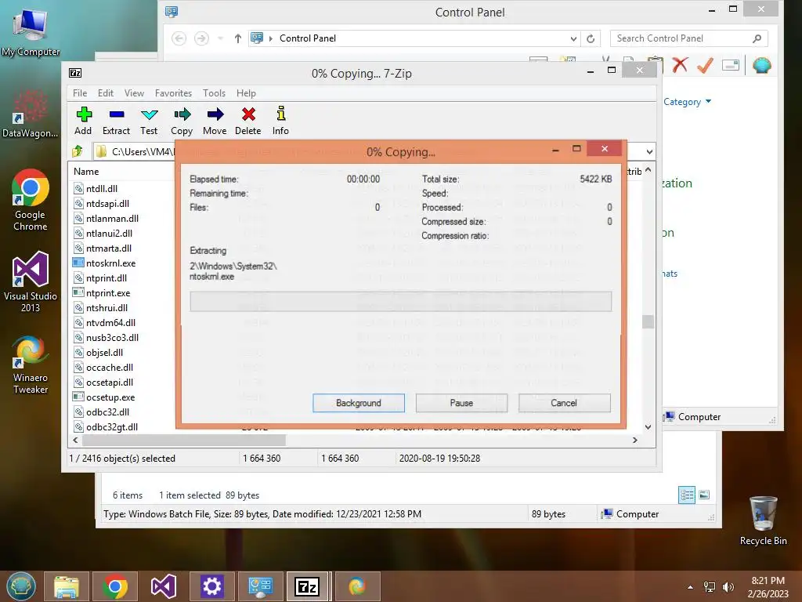Click the 7-Zip vertical scrollbar thumb

tap(648, 321)
